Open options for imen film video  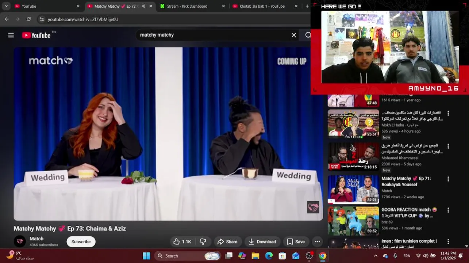pos(448,242)
